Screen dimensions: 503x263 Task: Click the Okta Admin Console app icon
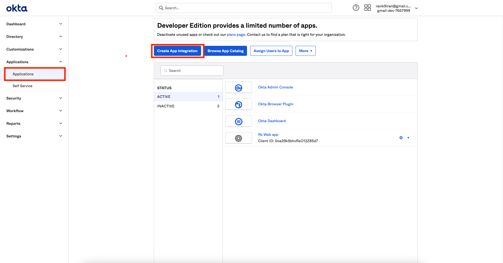coord(239,87)
